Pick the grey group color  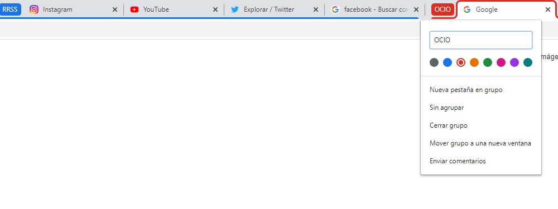[434, 62]
